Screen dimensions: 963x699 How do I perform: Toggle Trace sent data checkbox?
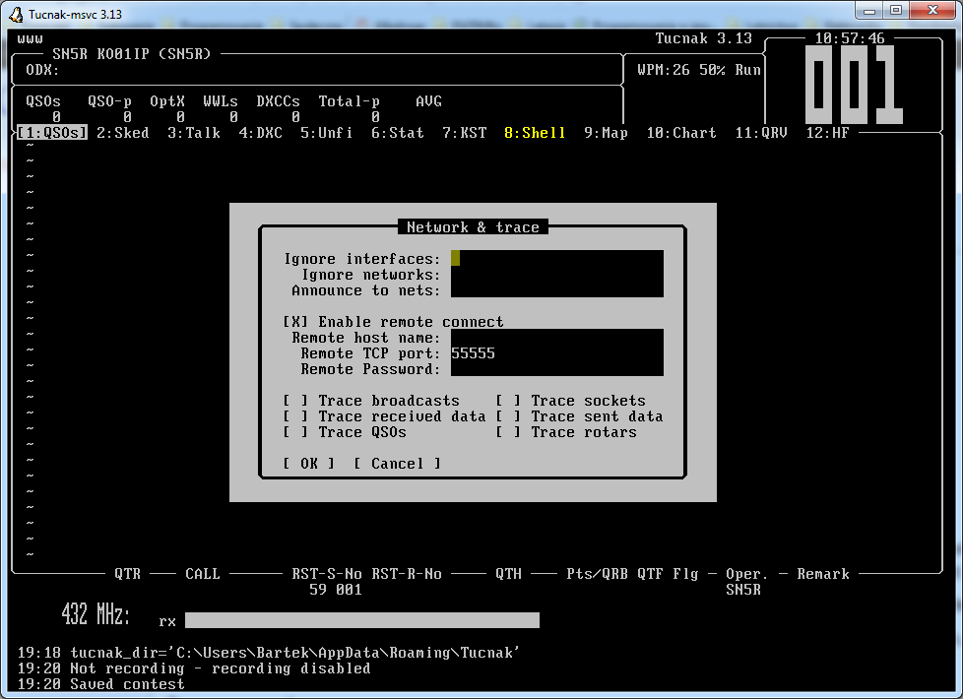508,416
